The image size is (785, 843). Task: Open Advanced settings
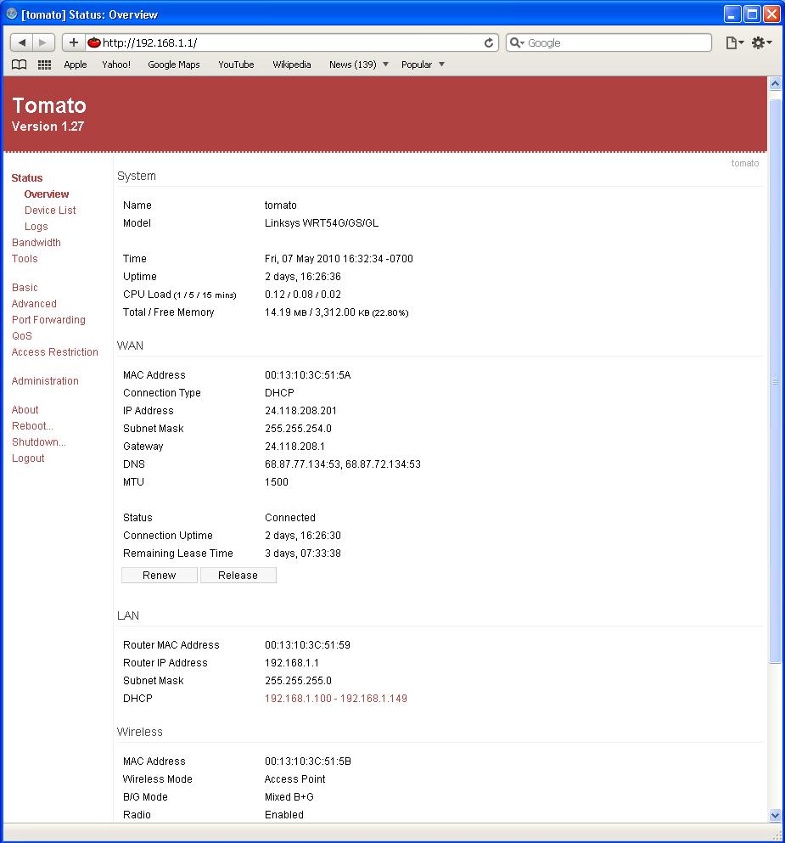[34, 304]
